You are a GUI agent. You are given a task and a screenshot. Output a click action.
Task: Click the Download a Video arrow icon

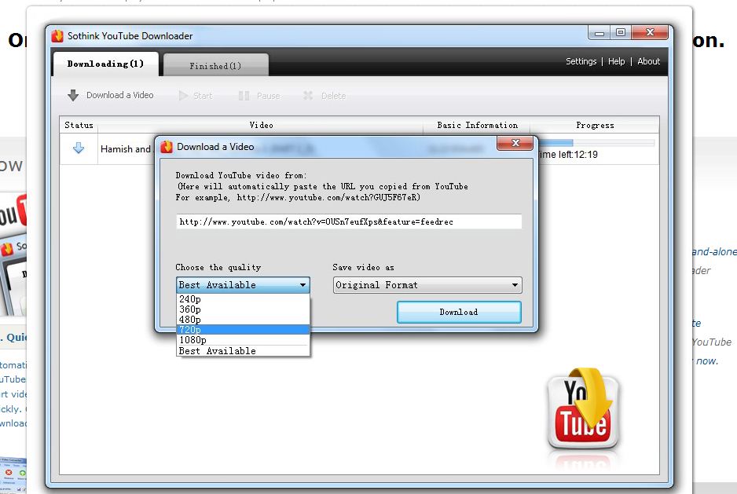(x=73, y=95)
